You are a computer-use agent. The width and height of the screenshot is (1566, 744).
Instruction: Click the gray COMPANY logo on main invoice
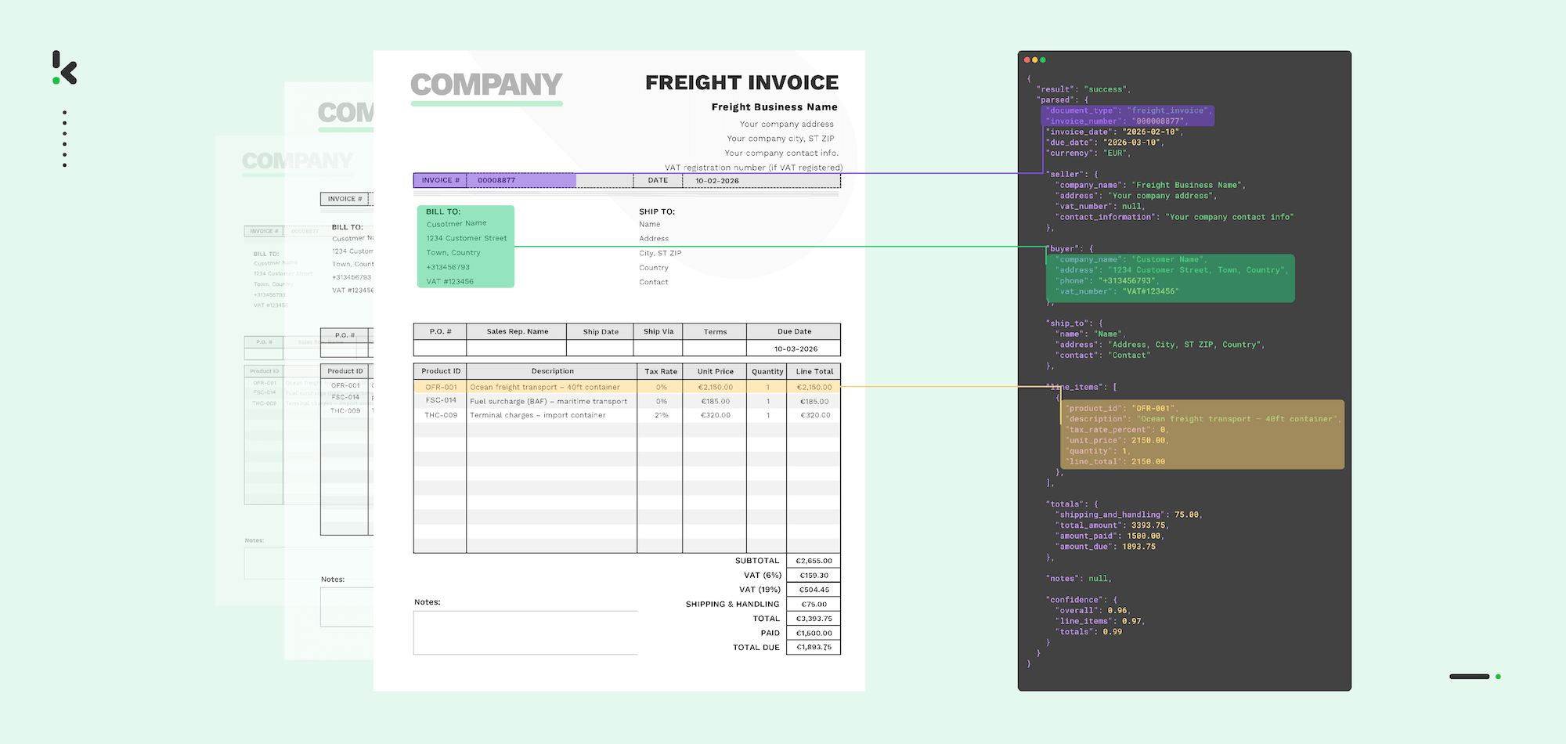pos(486,85)
